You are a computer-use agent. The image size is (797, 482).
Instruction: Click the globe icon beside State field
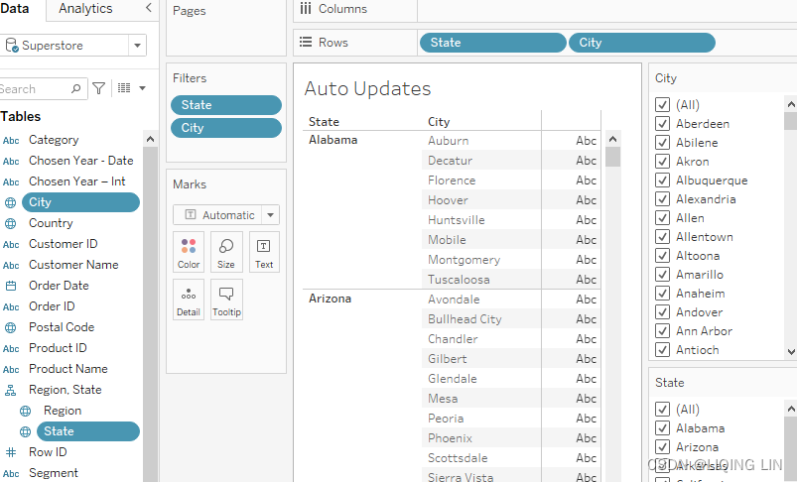(26, 431)
